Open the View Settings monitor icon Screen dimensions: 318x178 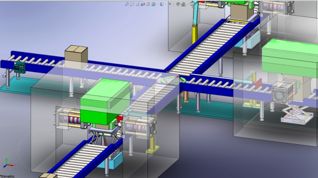tap(192, 4)
